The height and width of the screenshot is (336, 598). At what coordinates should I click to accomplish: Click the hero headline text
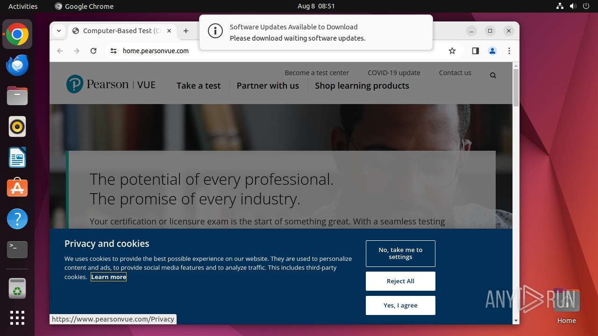tap(212, 189)
